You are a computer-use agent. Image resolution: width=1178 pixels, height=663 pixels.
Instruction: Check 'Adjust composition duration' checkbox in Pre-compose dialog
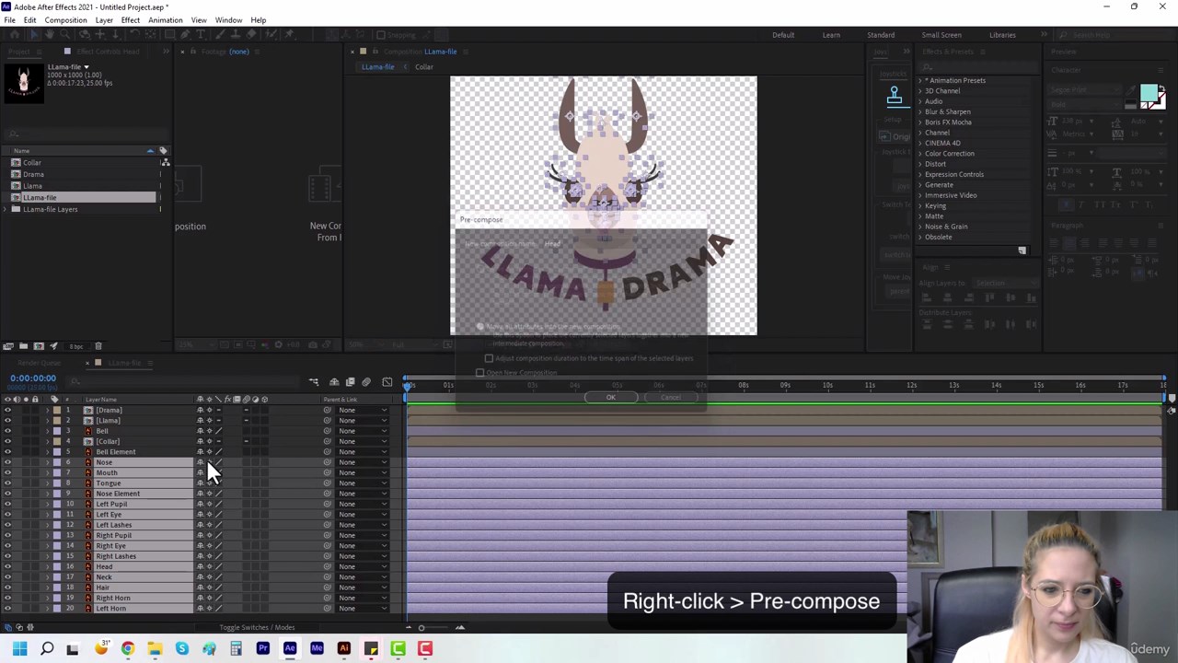490,358
